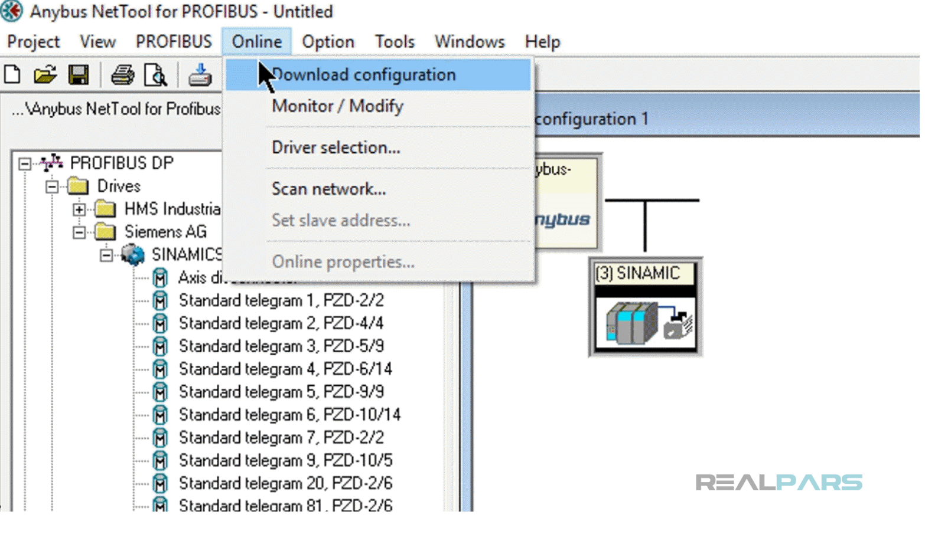Select the SINAMICS device icon in the tree
This screenshot has width=925, height=544.
132,254
